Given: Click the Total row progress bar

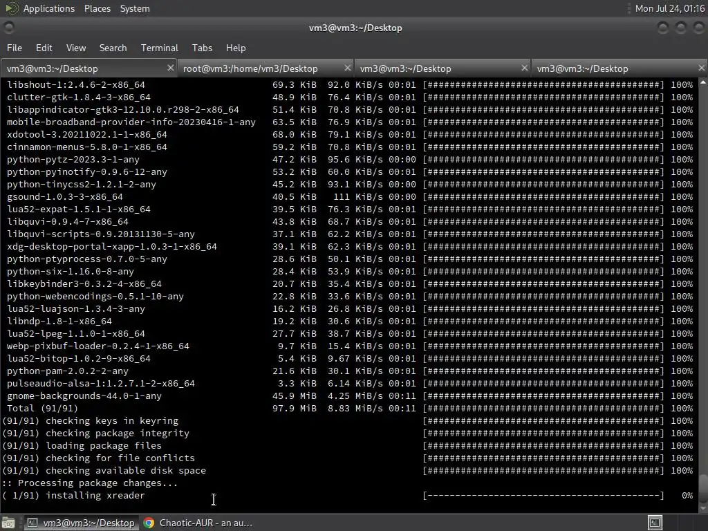Looking at the screenshot, I should click(x=543, y=408).
